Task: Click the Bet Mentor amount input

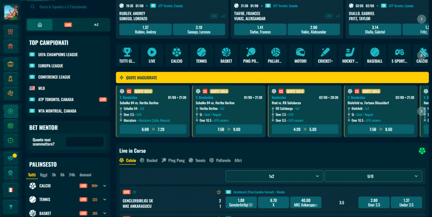Action: [x=84, y=142]
